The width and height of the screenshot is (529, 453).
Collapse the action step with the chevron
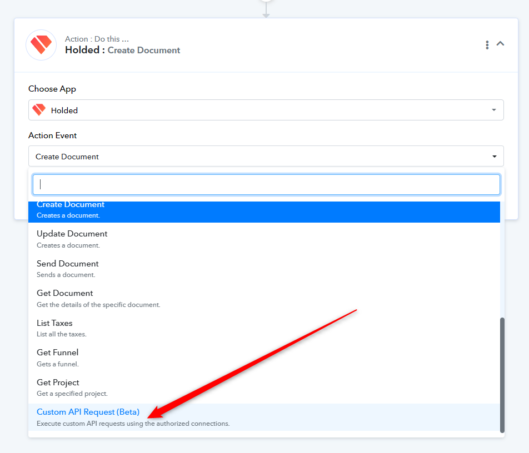click(x=500, y=43)
